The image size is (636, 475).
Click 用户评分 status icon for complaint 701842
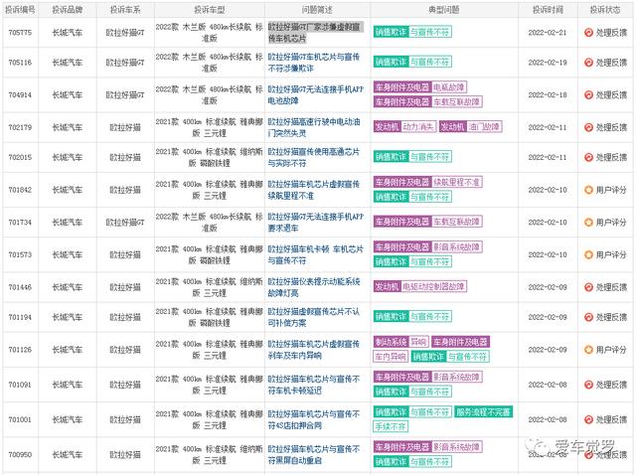coord(588,190)
